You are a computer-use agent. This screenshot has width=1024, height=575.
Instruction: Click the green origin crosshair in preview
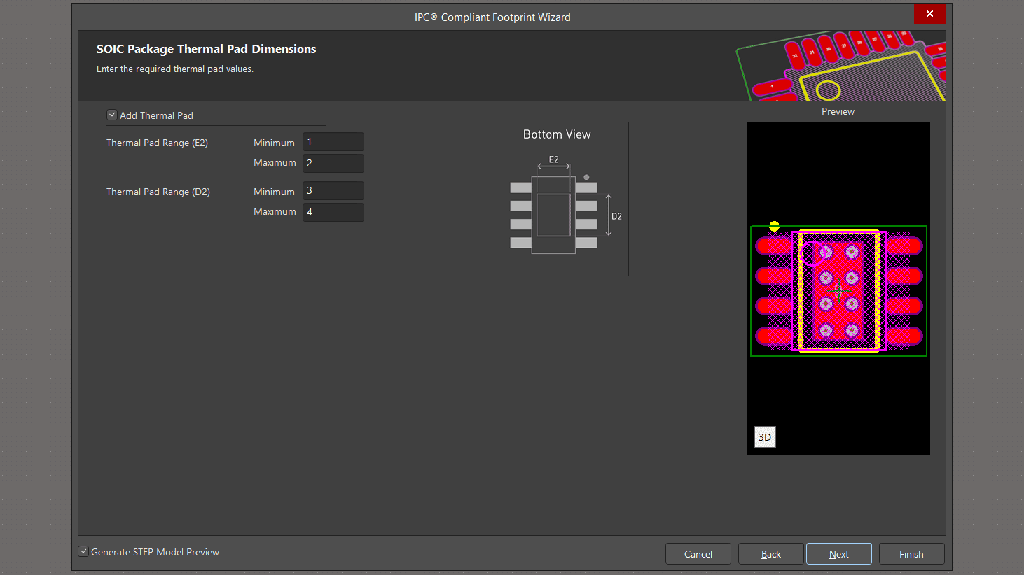pos(839,290)
